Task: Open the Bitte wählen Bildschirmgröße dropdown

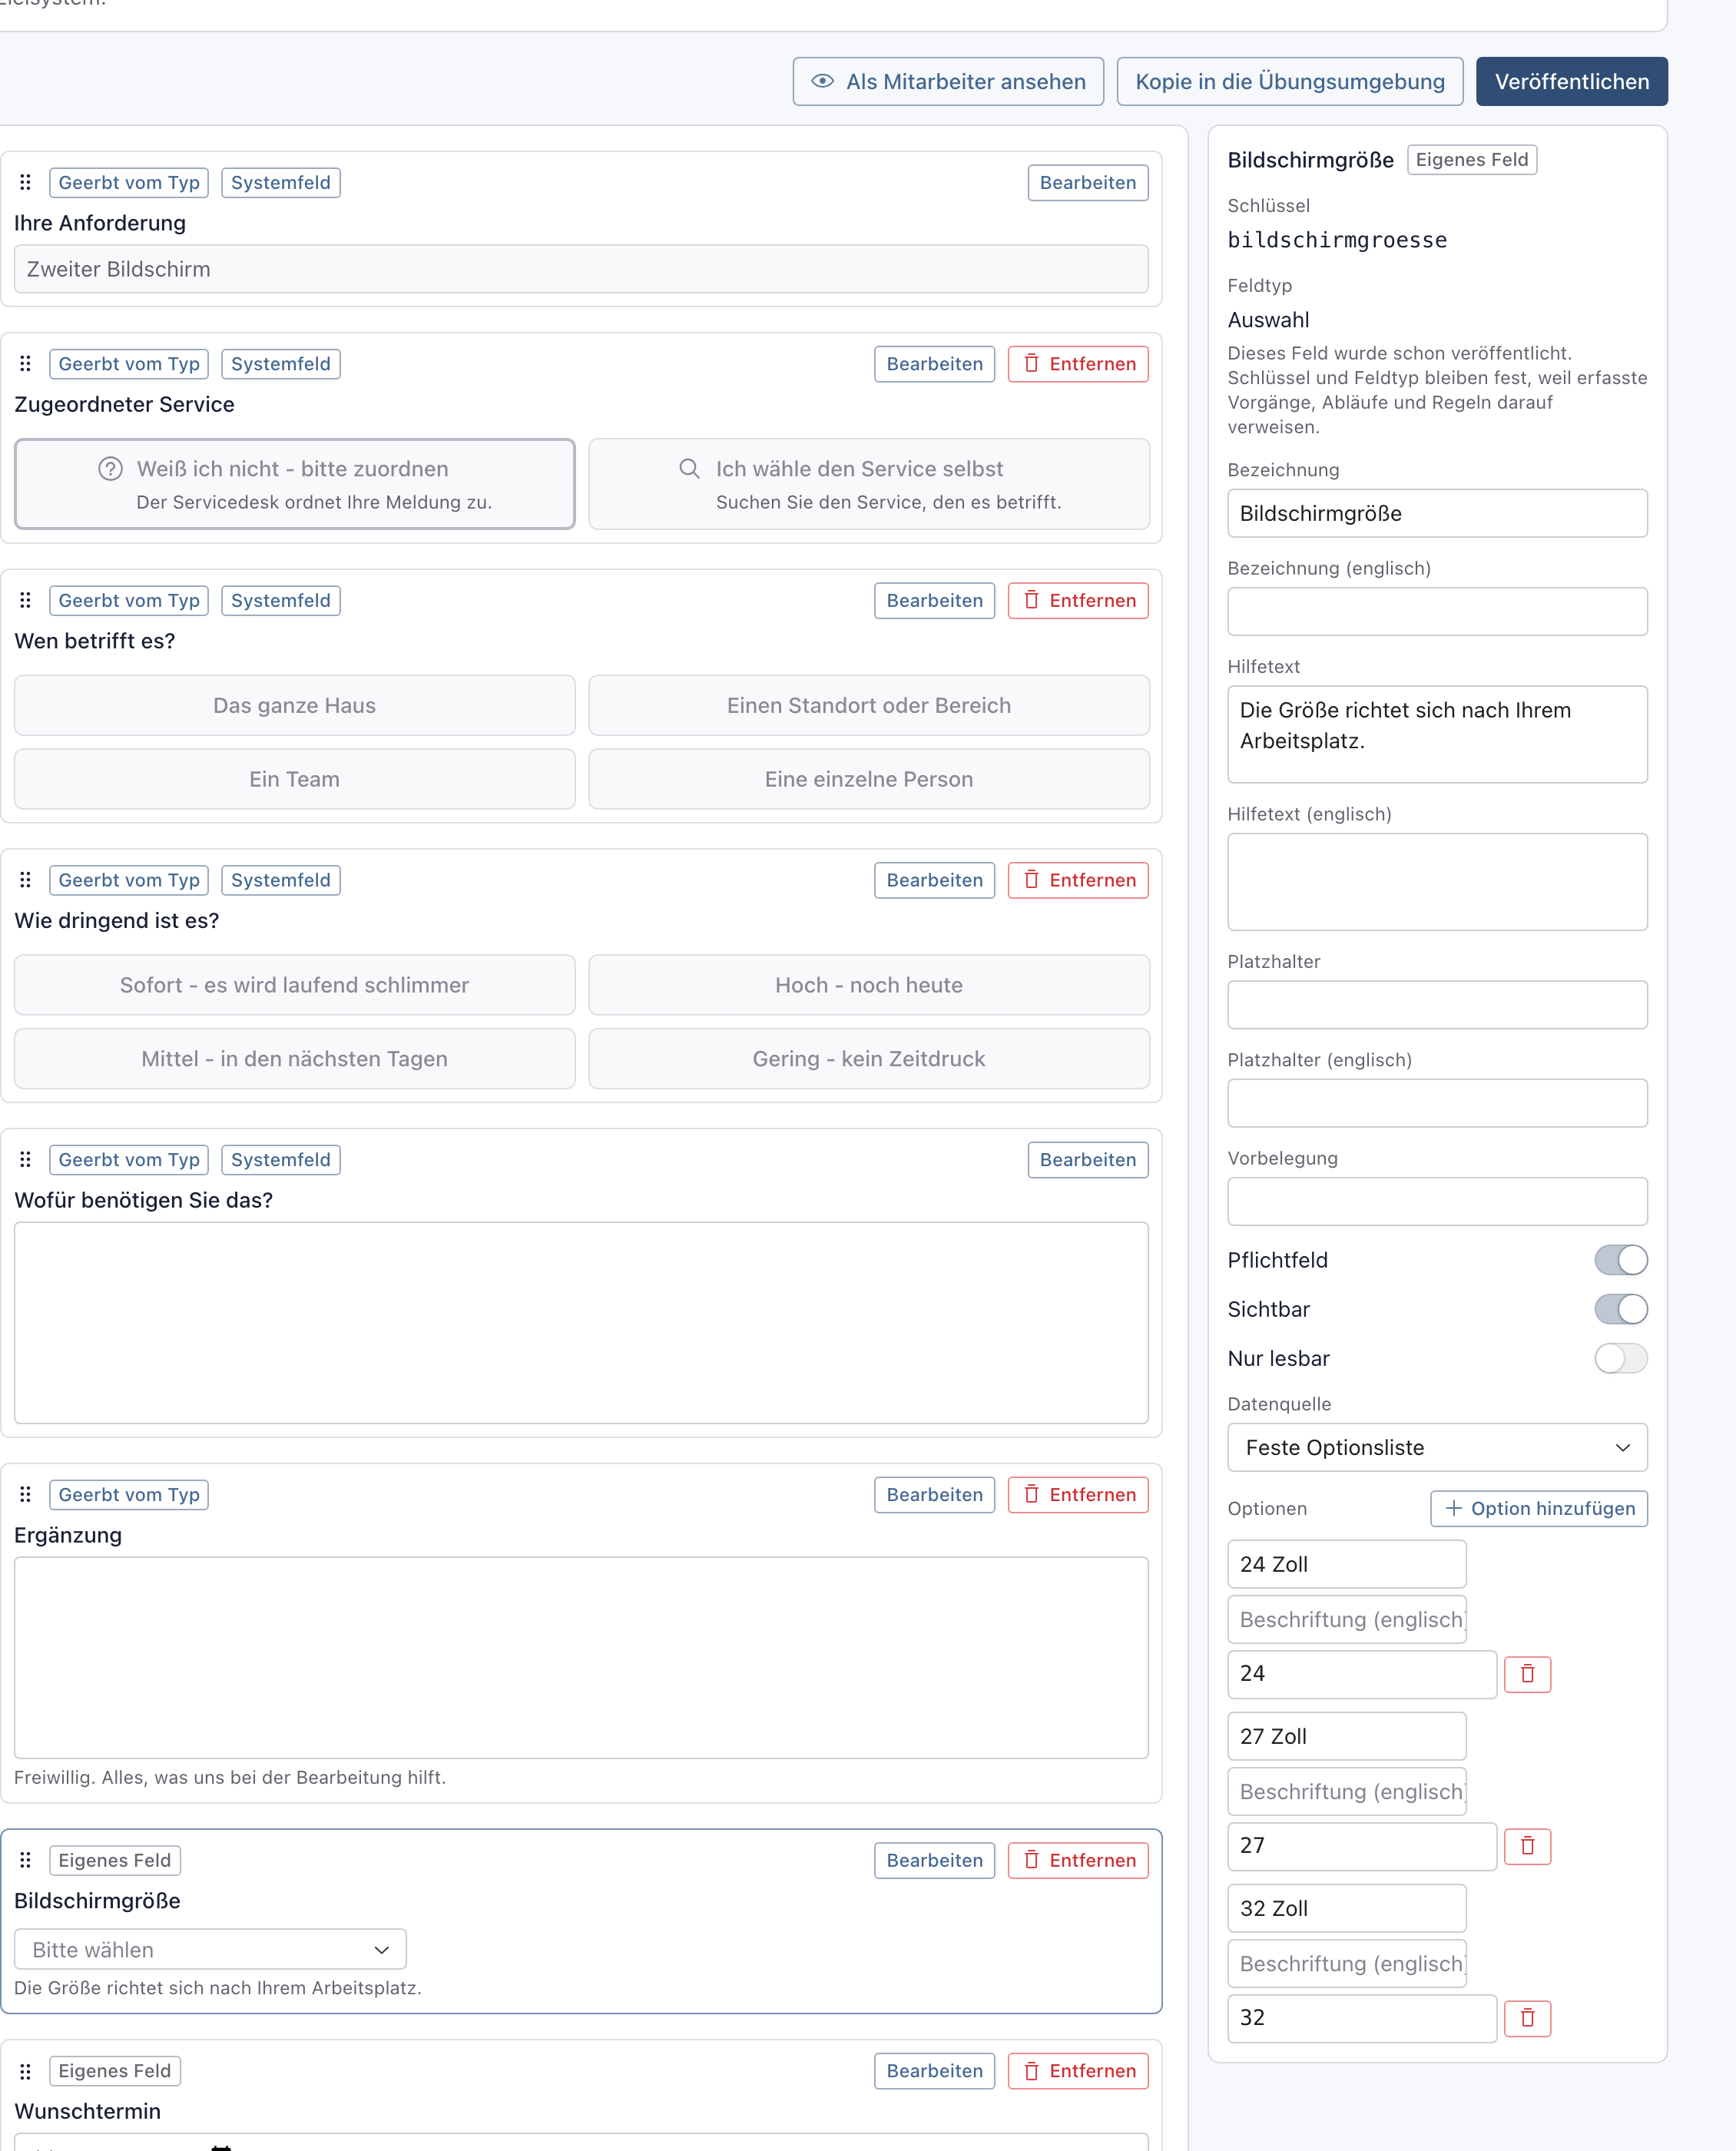Action: (x=210, y=1949)
